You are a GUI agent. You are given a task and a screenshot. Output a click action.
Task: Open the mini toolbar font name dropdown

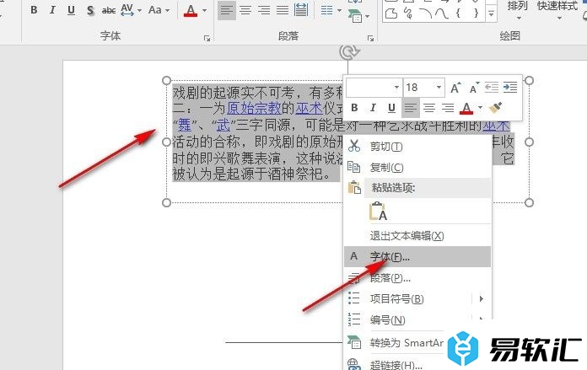(x=396, y=88)
